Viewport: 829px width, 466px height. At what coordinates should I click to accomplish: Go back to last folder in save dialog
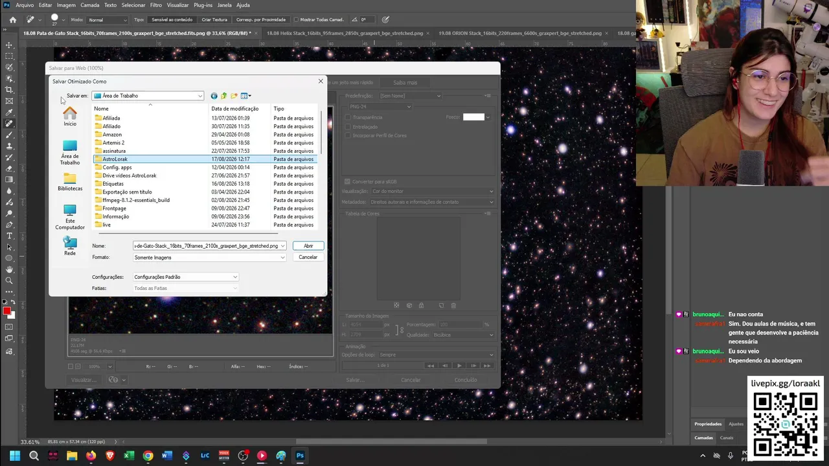[214, 96]
